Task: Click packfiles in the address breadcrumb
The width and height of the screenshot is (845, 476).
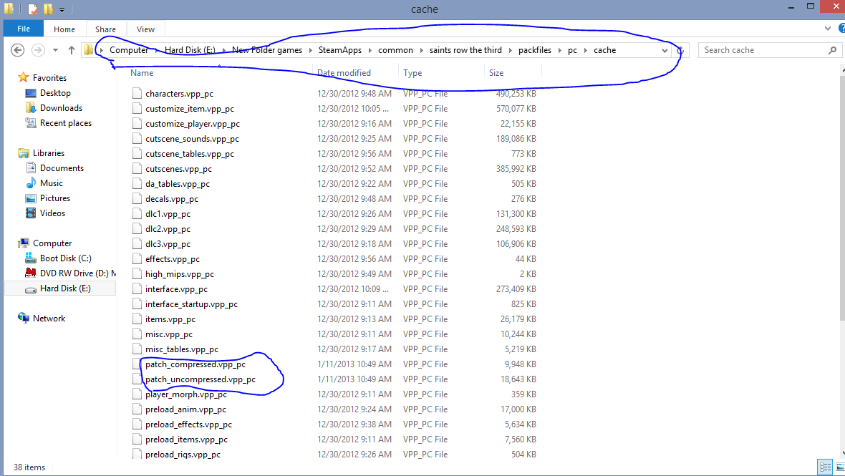Action: 535,50
